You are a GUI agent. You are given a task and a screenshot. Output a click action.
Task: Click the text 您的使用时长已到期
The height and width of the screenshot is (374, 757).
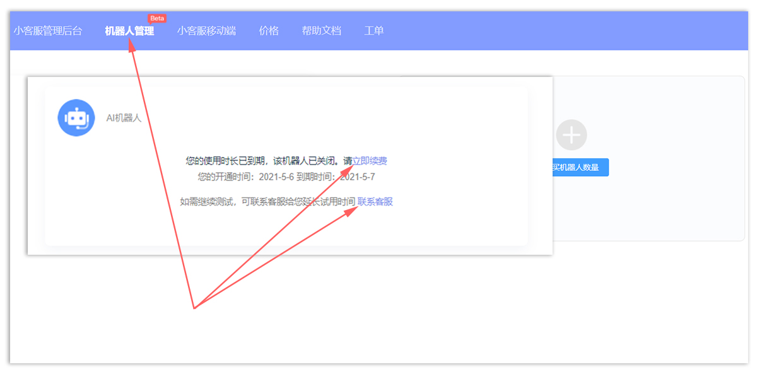click(224, 161)
